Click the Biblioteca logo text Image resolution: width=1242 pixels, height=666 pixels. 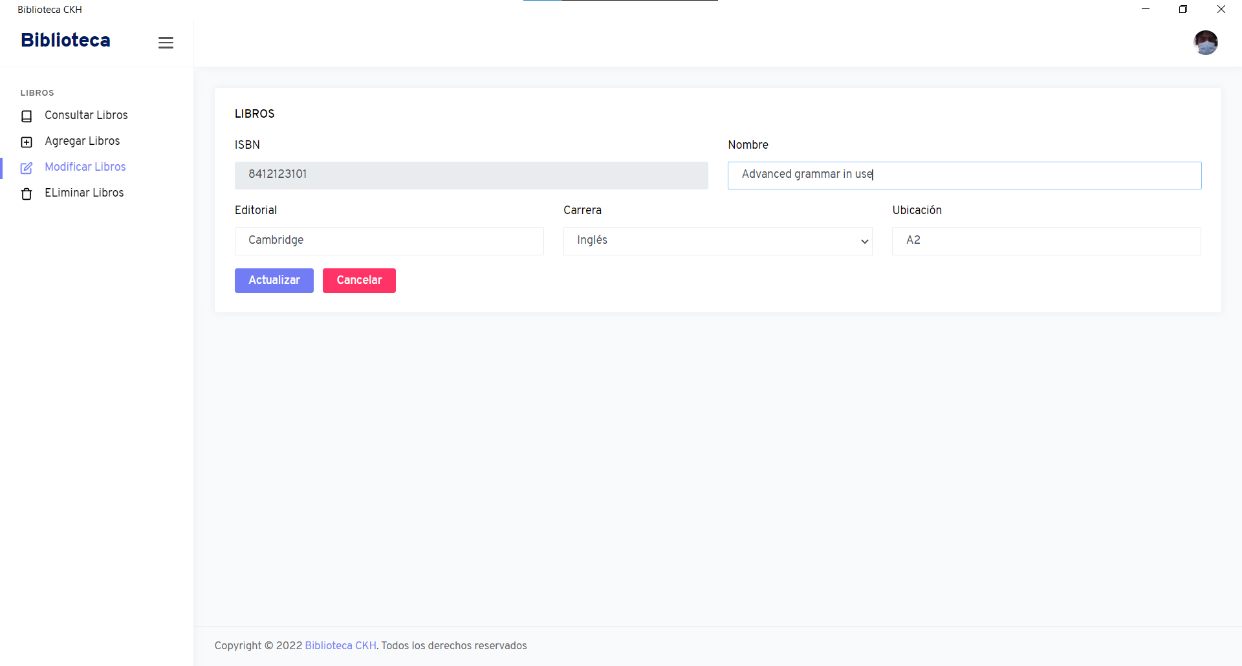[65, 40]
